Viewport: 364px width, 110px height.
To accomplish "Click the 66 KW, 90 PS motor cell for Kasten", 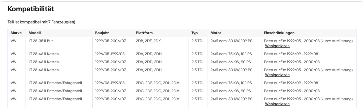I will 230,62.
